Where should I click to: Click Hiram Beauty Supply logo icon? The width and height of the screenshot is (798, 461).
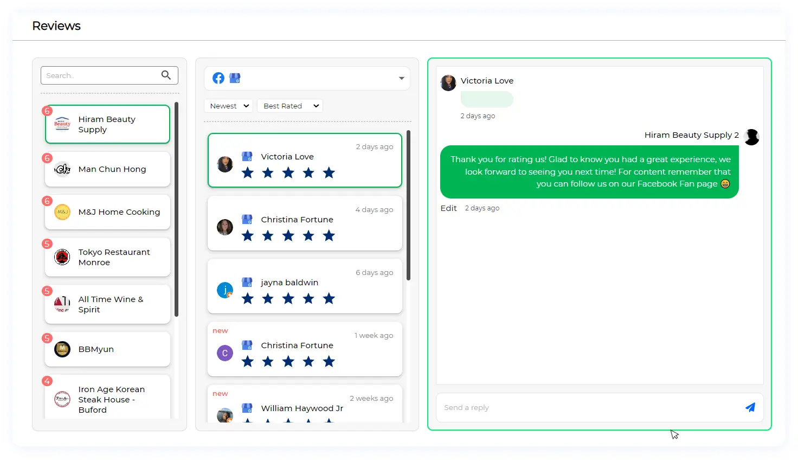click(62, 124)
